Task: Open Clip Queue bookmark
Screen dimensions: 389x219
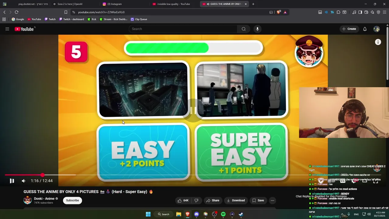Action: (139, 19)
